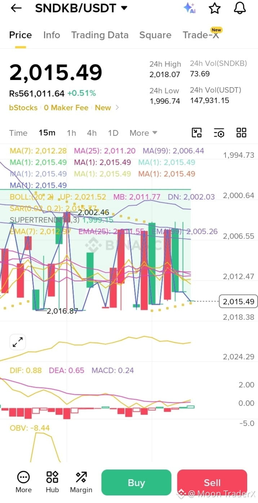Open the Trade-X tab

(201, 35)
